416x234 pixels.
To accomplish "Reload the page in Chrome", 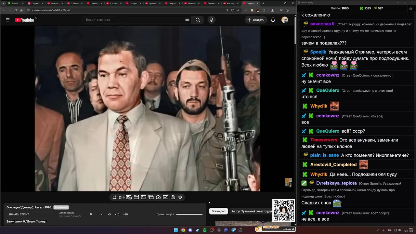I will tap(16, 10).
